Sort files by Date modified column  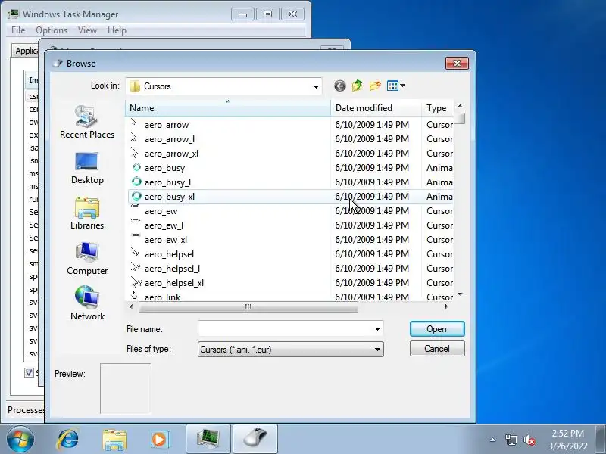point(376,108)
